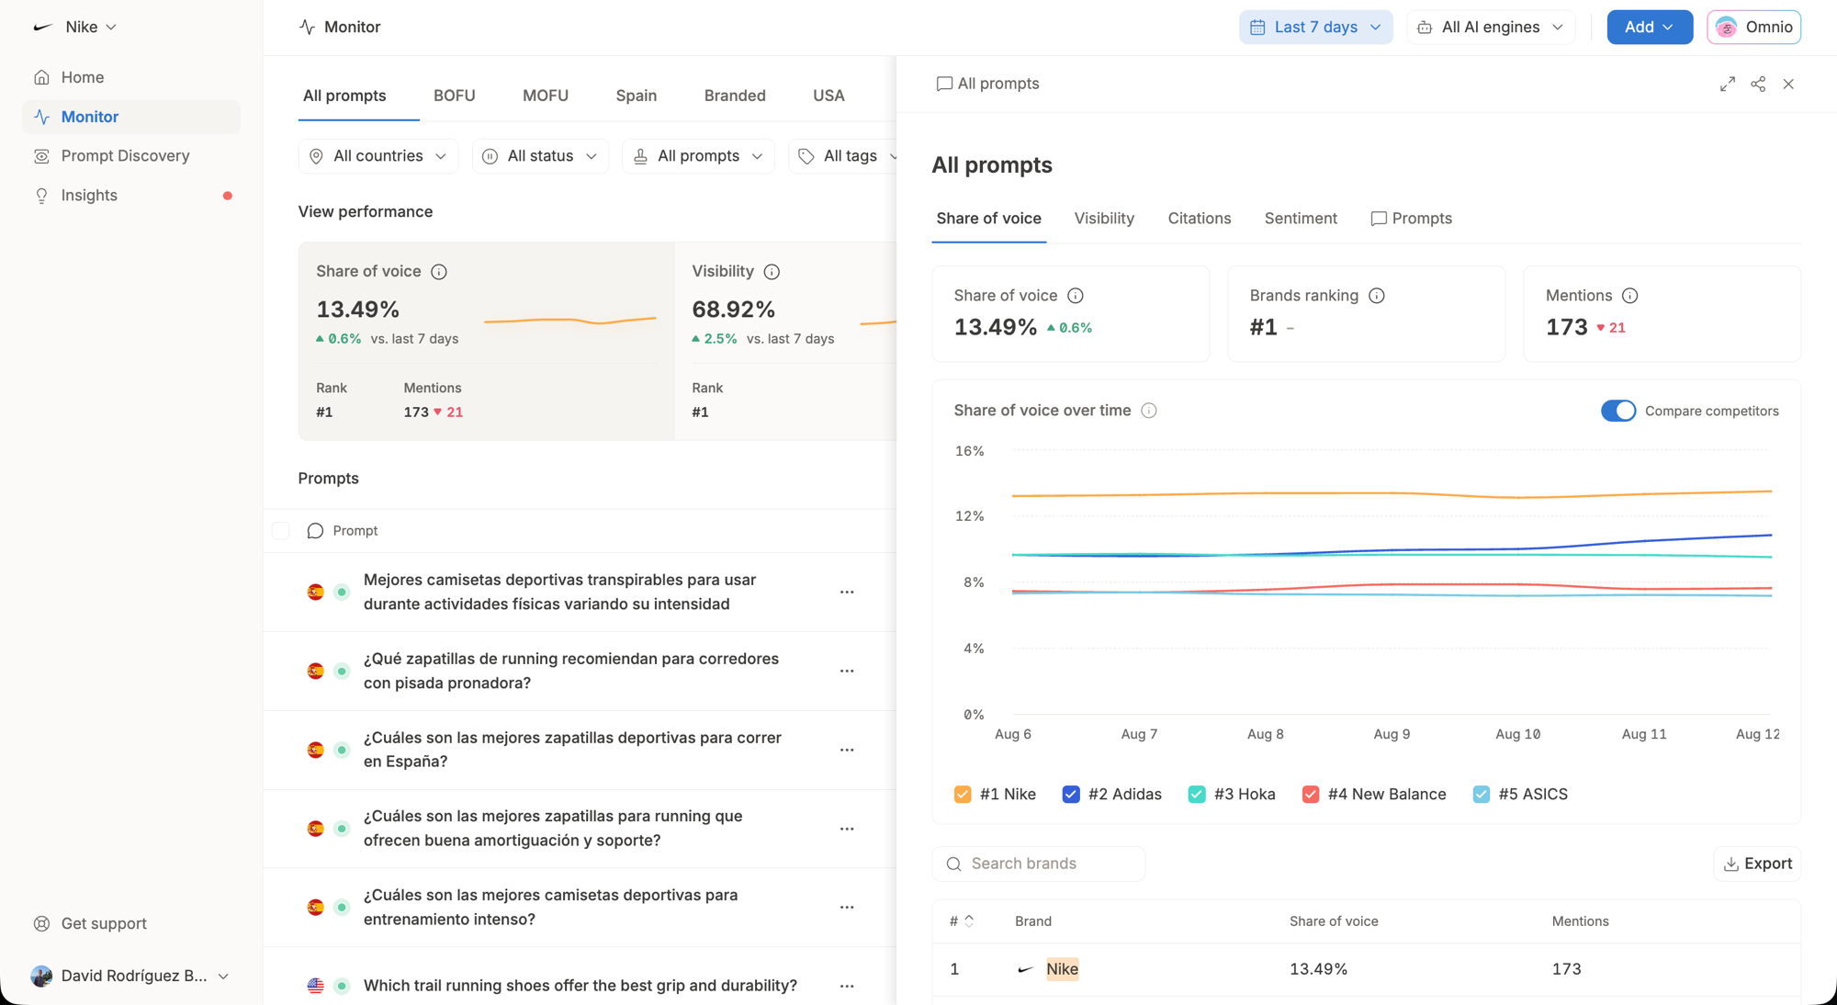The width and height of the screenshot is (1837, 1005).
Task: Click the Monitor pulse icon in header
Action: [x=308, y=28]
